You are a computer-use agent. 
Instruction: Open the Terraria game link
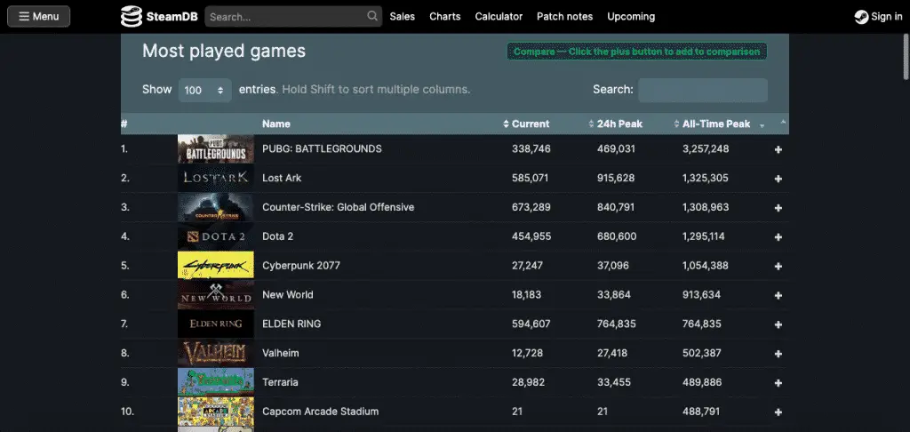coord(280,382)
